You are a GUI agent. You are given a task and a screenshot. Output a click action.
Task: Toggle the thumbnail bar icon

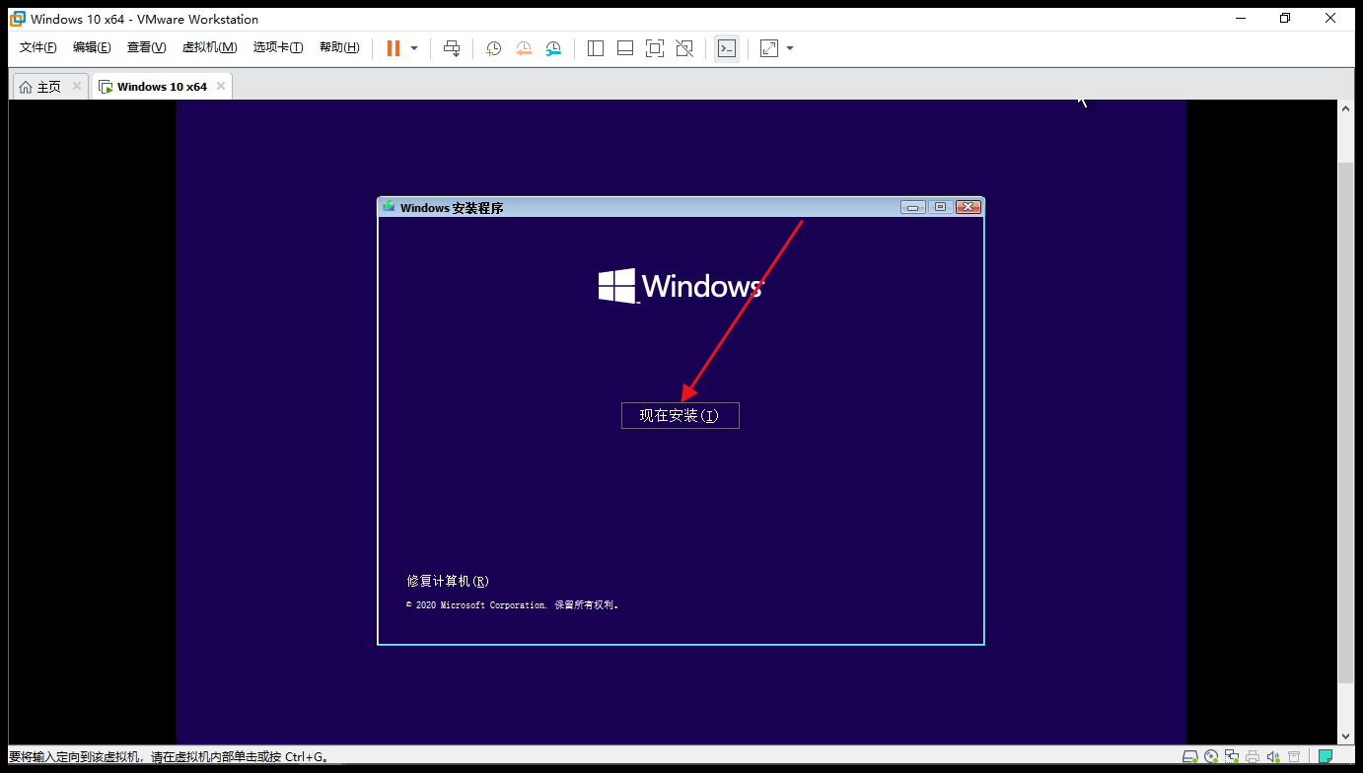(625, 48)
